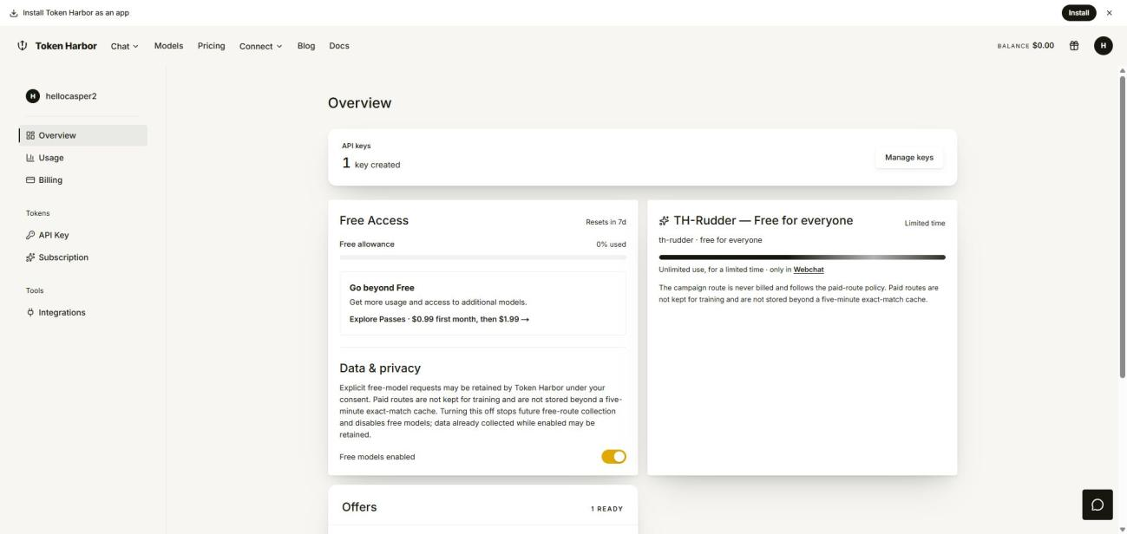The height and width of the screenshot is (534, 1127).
Task: Open the gift icon near balance
Action: [1074, 46]
